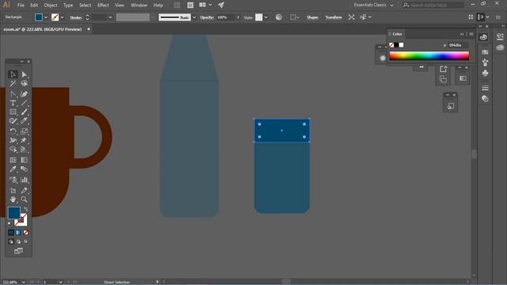The width and height of the screenshot is (507, 285).
Task: Select the Lasso tool
Action: [25, 84]
